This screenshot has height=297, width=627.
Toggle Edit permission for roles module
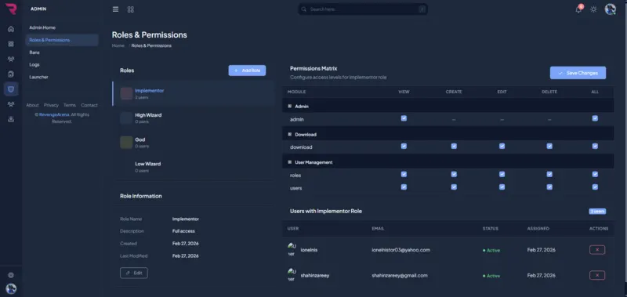tap(502, 174)
